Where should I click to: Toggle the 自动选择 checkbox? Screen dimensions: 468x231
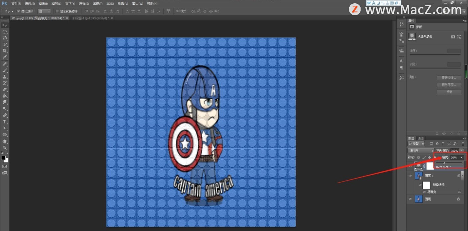coord(18,11)
